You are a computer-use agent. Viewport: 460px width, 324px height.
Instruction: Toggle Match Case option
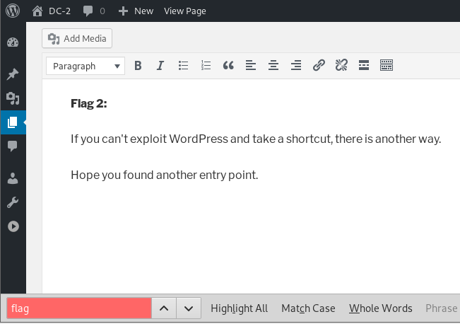308,308
